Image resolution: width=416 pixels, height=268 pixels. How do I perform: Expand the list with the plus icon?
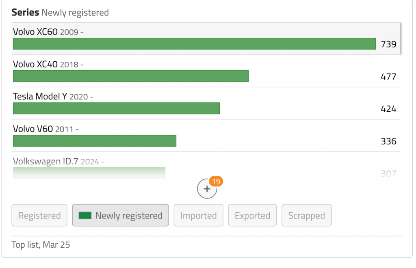207,189
